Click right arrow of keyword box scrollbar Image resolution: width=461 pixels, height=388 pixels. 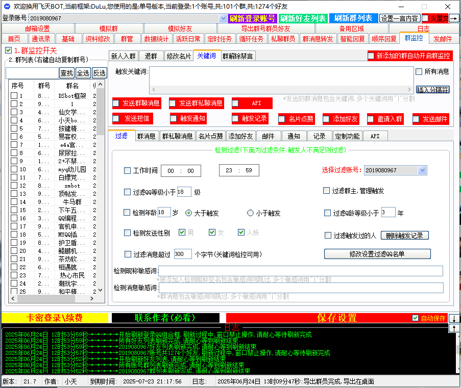409,89
